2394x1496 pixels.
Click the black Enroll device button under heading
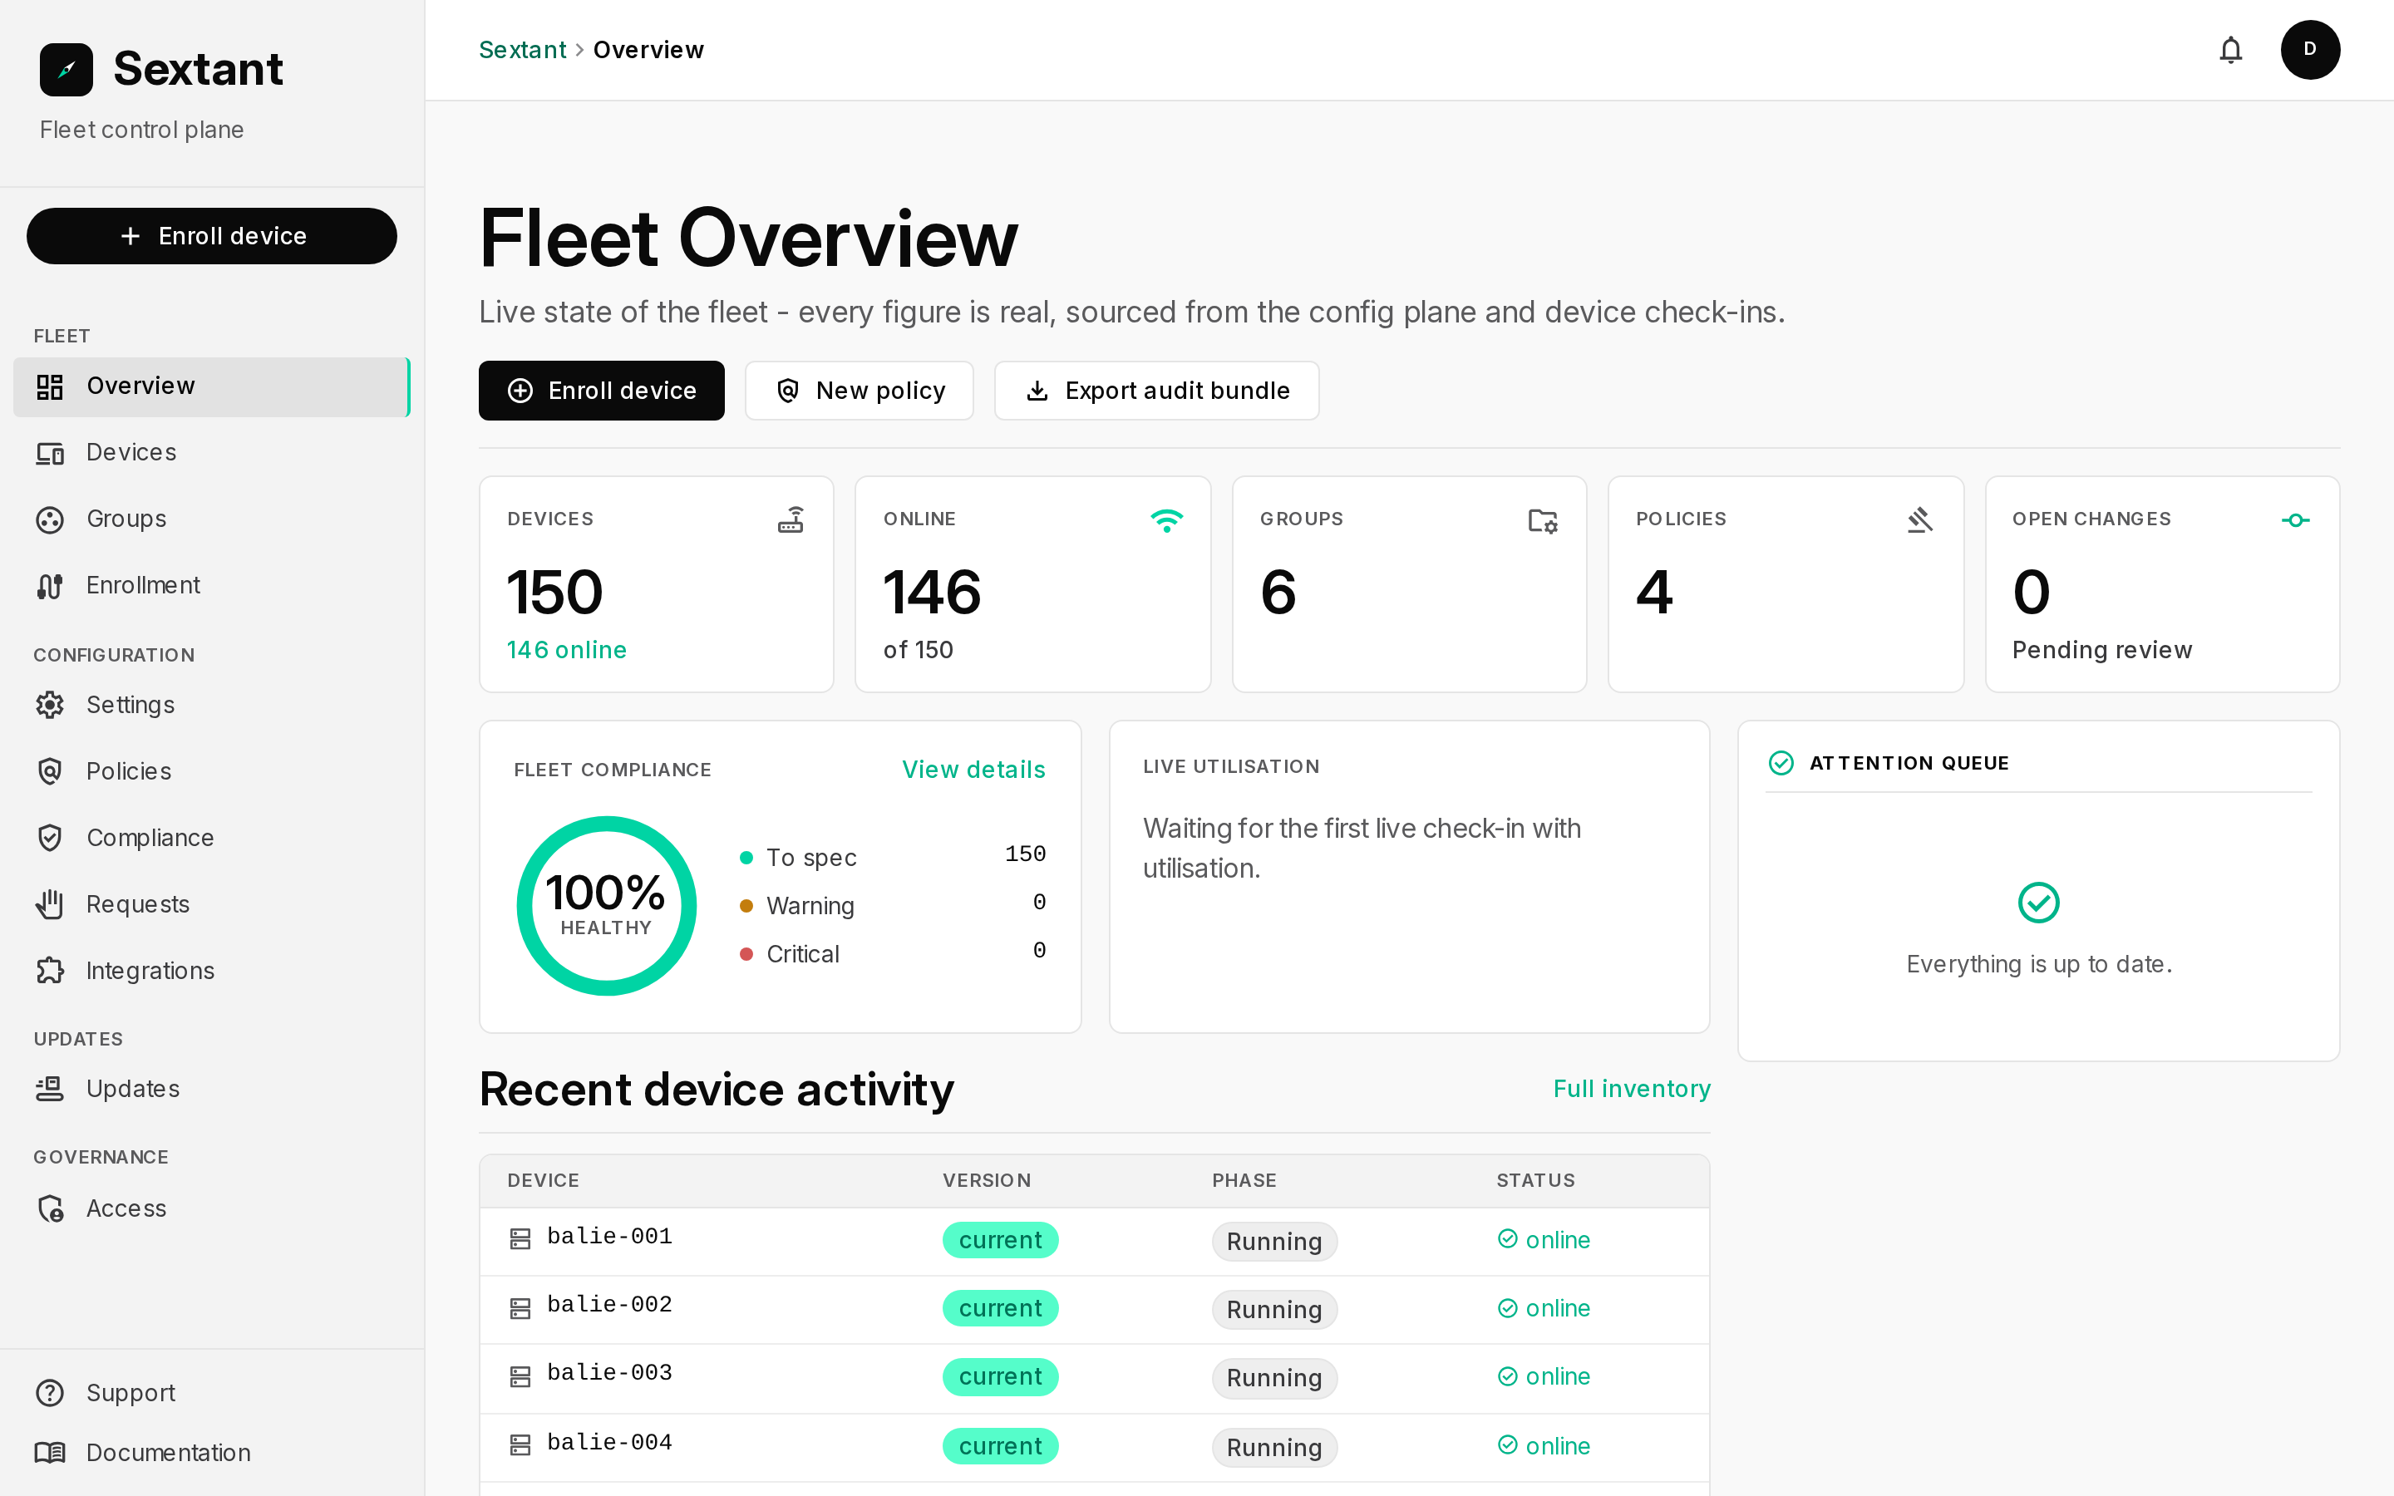tap(602, 391)
